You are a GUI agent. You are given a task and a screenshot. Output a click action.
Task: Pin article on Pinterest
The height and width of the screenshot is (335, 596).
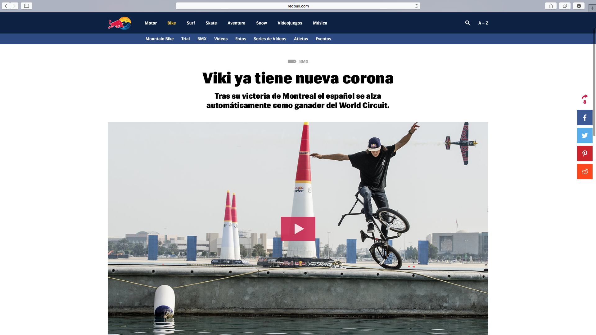pyautogui.click(x=585, y=154)
